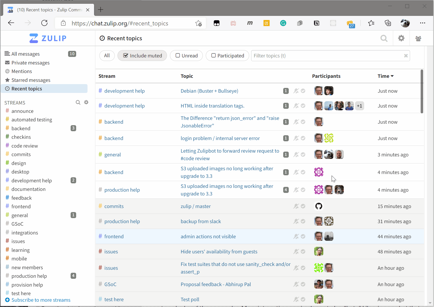Open Private messages

31,63
